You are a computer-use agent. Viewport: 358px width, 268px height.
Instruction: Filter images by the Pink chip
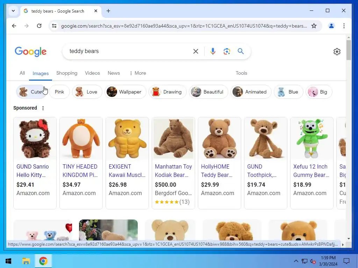(59, 92)
